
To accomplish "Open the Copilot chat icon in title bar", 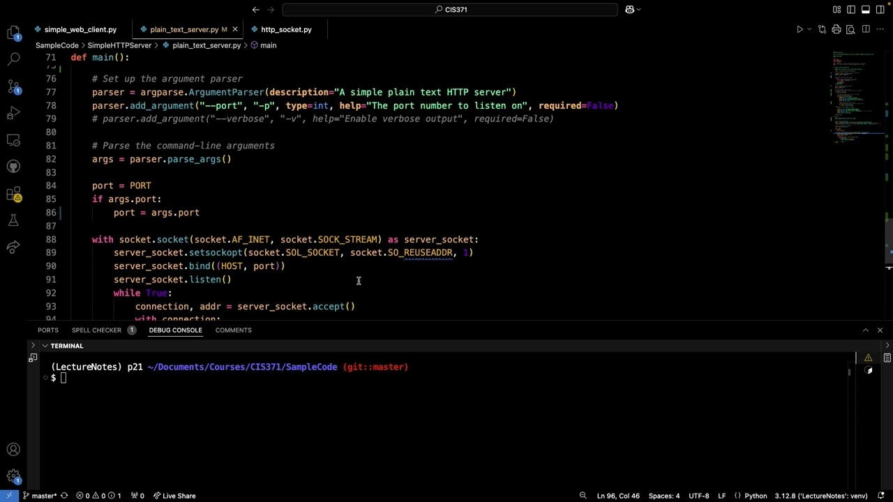I will pyautogui.click(x=629, y=10).
